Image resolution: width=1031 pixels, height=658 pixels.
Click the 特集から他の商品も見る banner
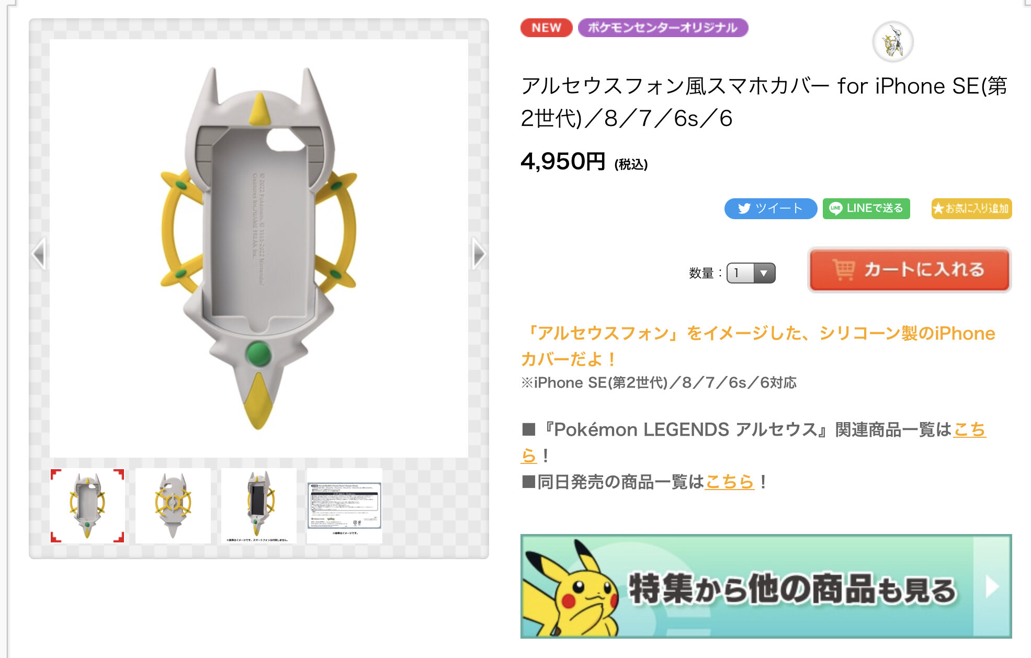pos(766,586)
